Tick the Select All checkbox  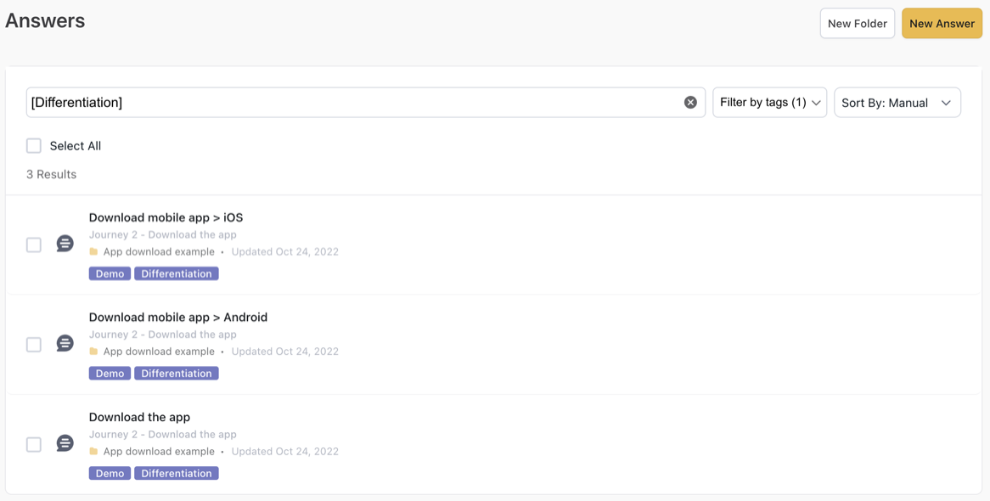[x=34, y=146]
